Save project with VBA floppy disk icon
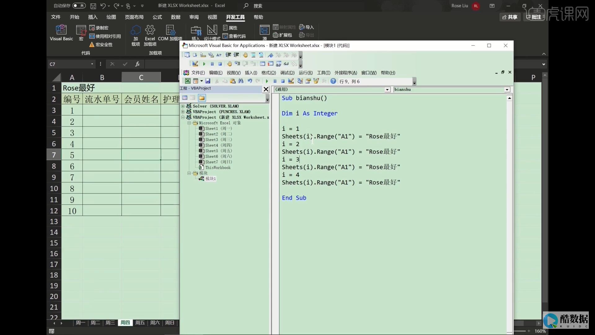Viewport: 595px width, 335px height. [x=208, y=81]
